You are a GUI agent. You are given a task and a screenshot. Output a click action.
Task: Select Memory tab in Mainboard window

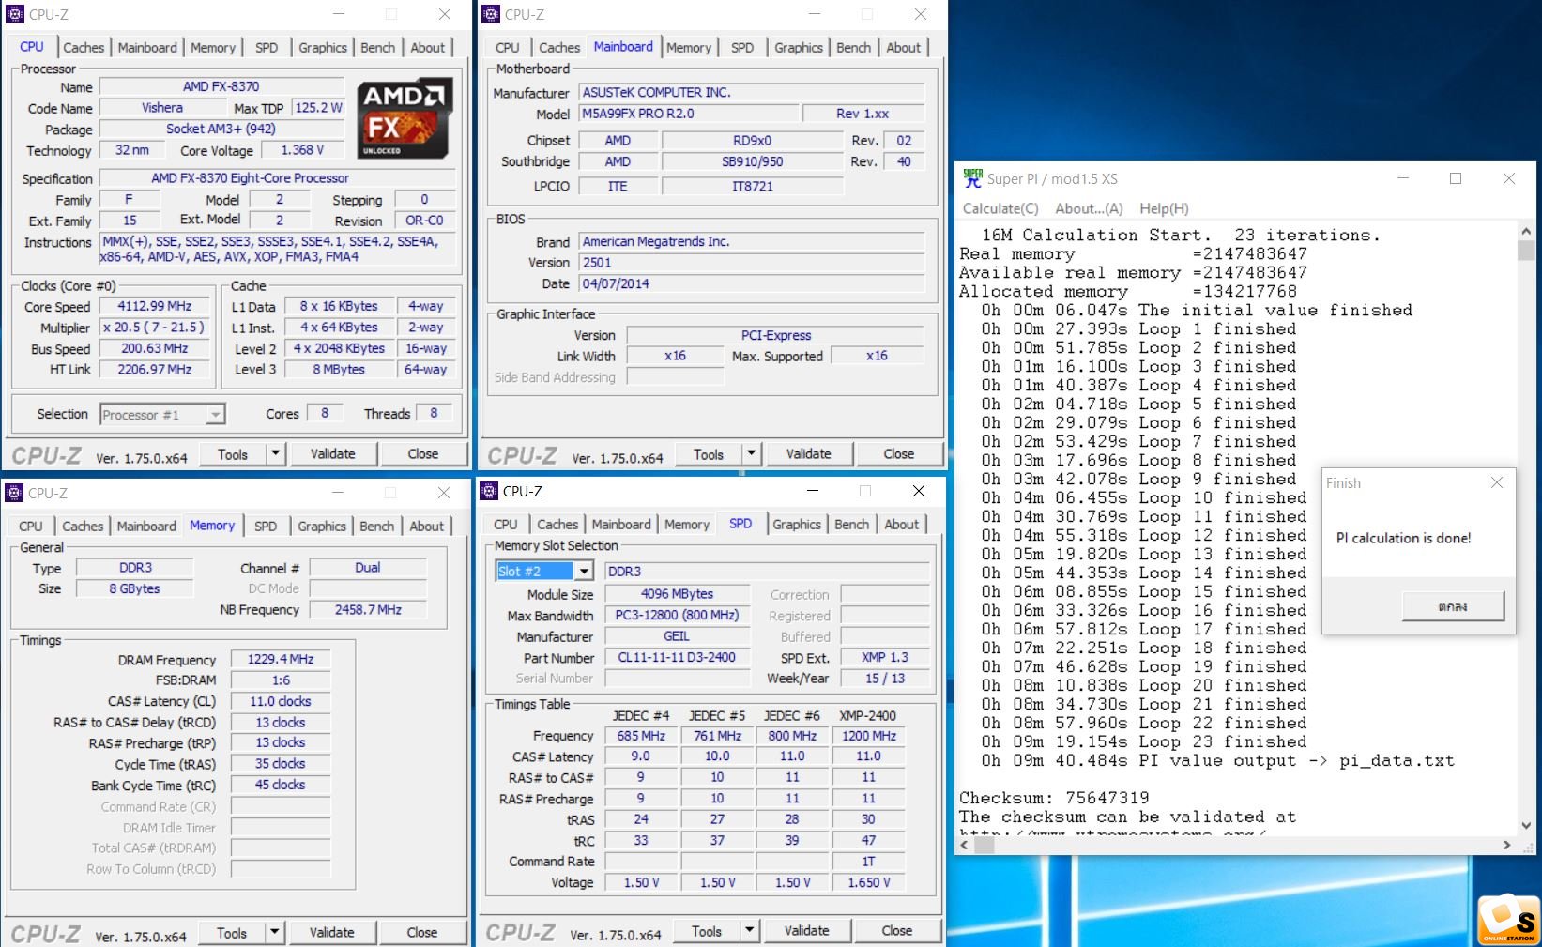[x=689, y=47]
